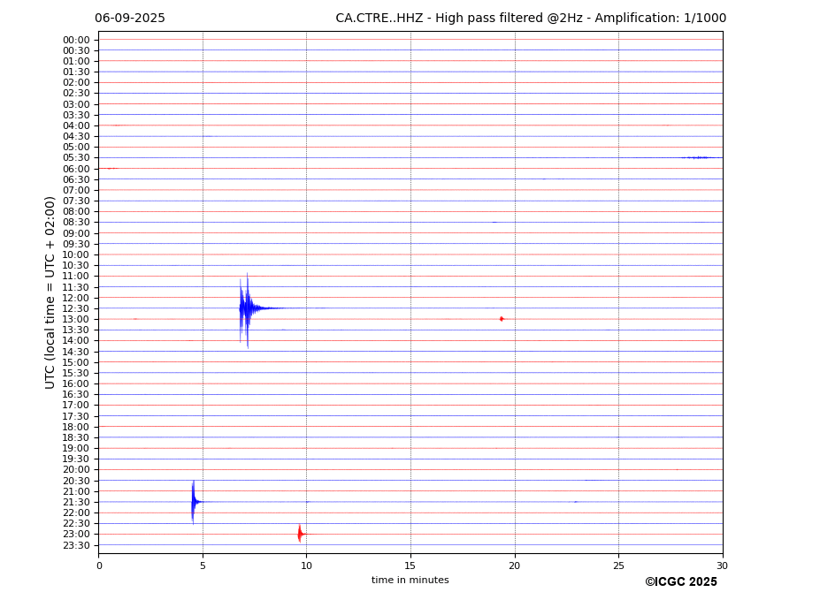Click the 00:00 time row label
Image resolution: width=820 pixels, height=615 pixels.
click(76, 41)
